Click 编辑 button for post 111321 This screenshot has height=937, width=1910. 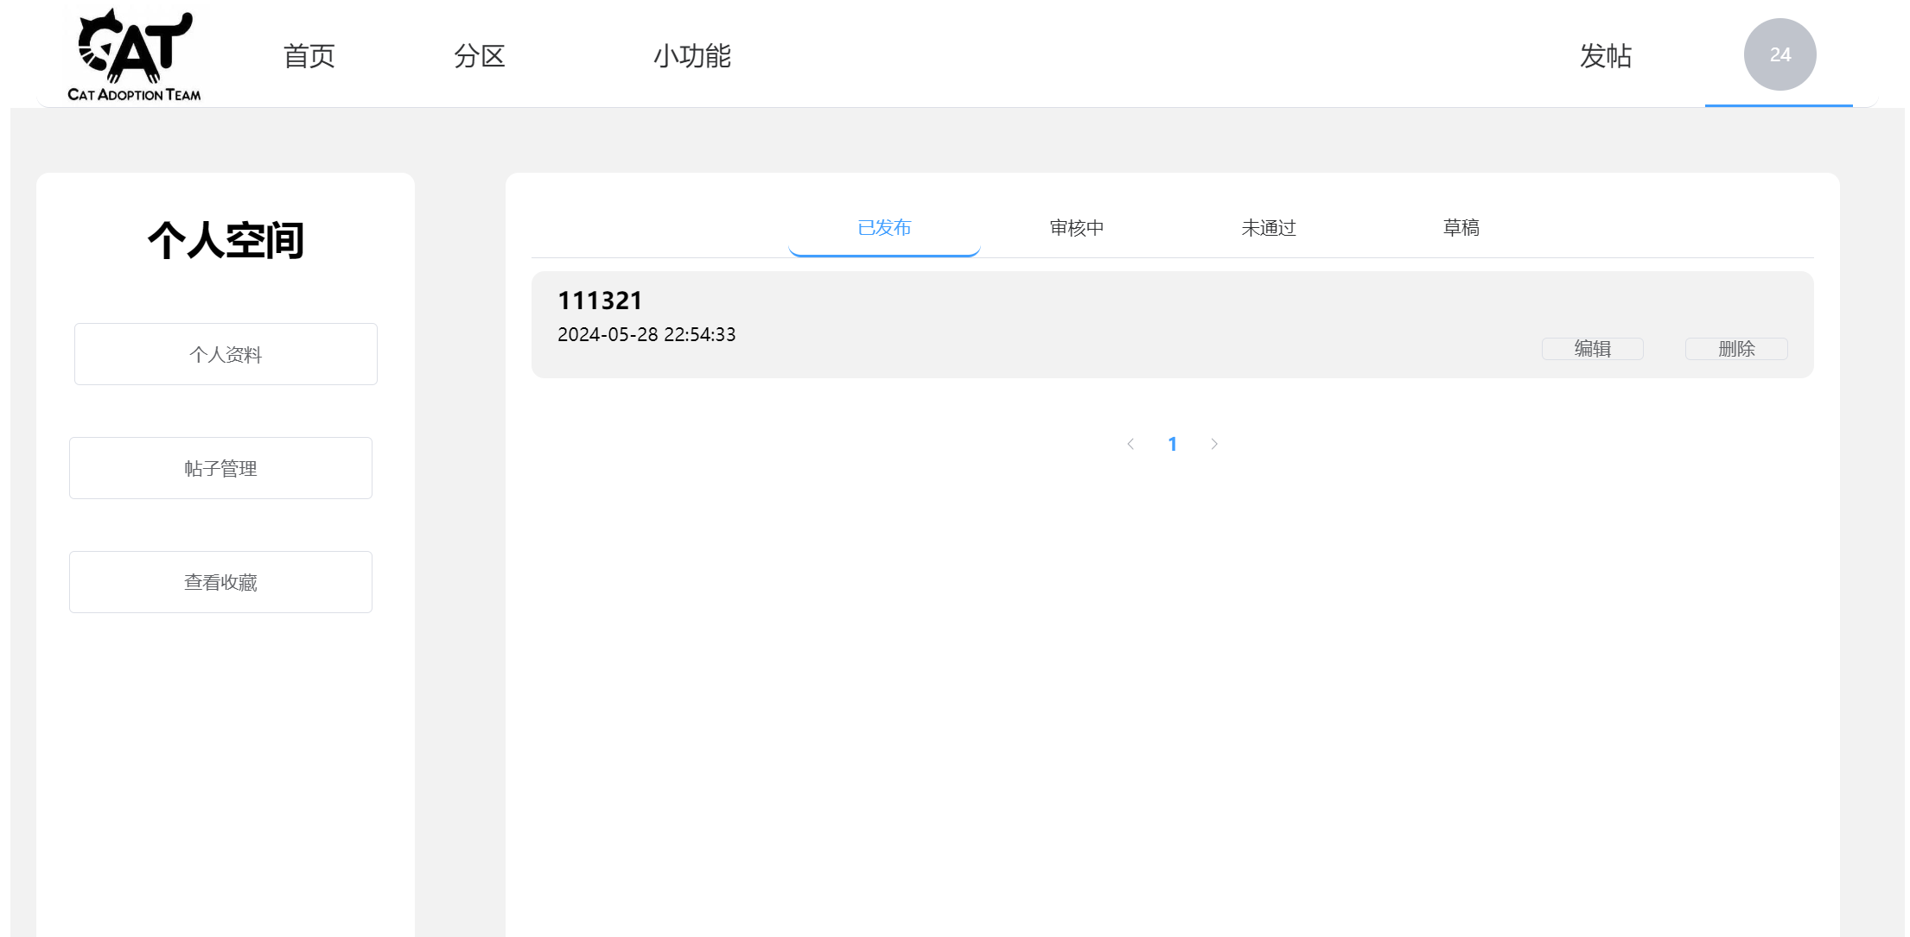[1593, 349]
